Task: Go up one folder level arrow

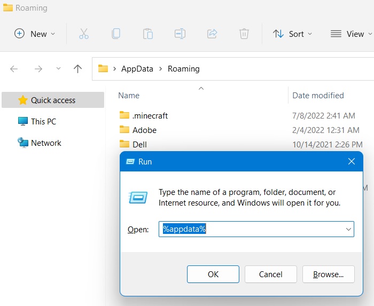Action: (77, 69)
